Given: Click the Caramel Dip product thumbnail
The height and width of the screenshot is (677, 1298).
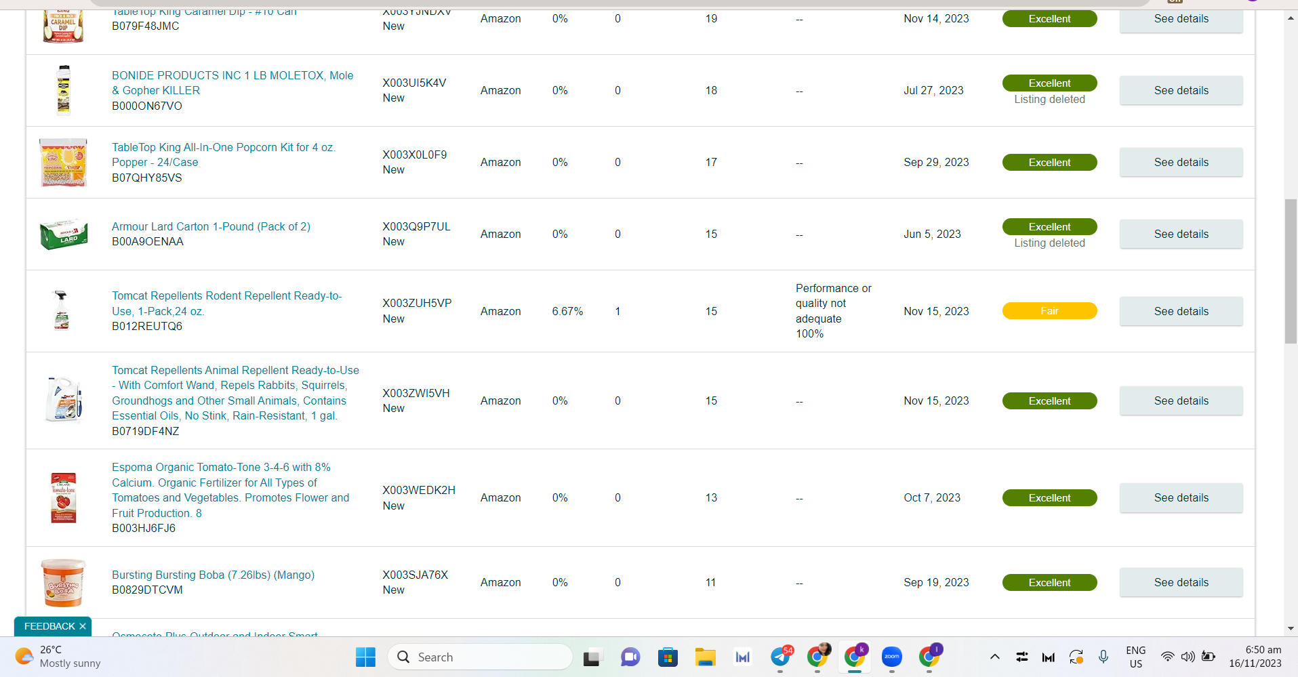Looking at the screenshot, I should [63, 26].
